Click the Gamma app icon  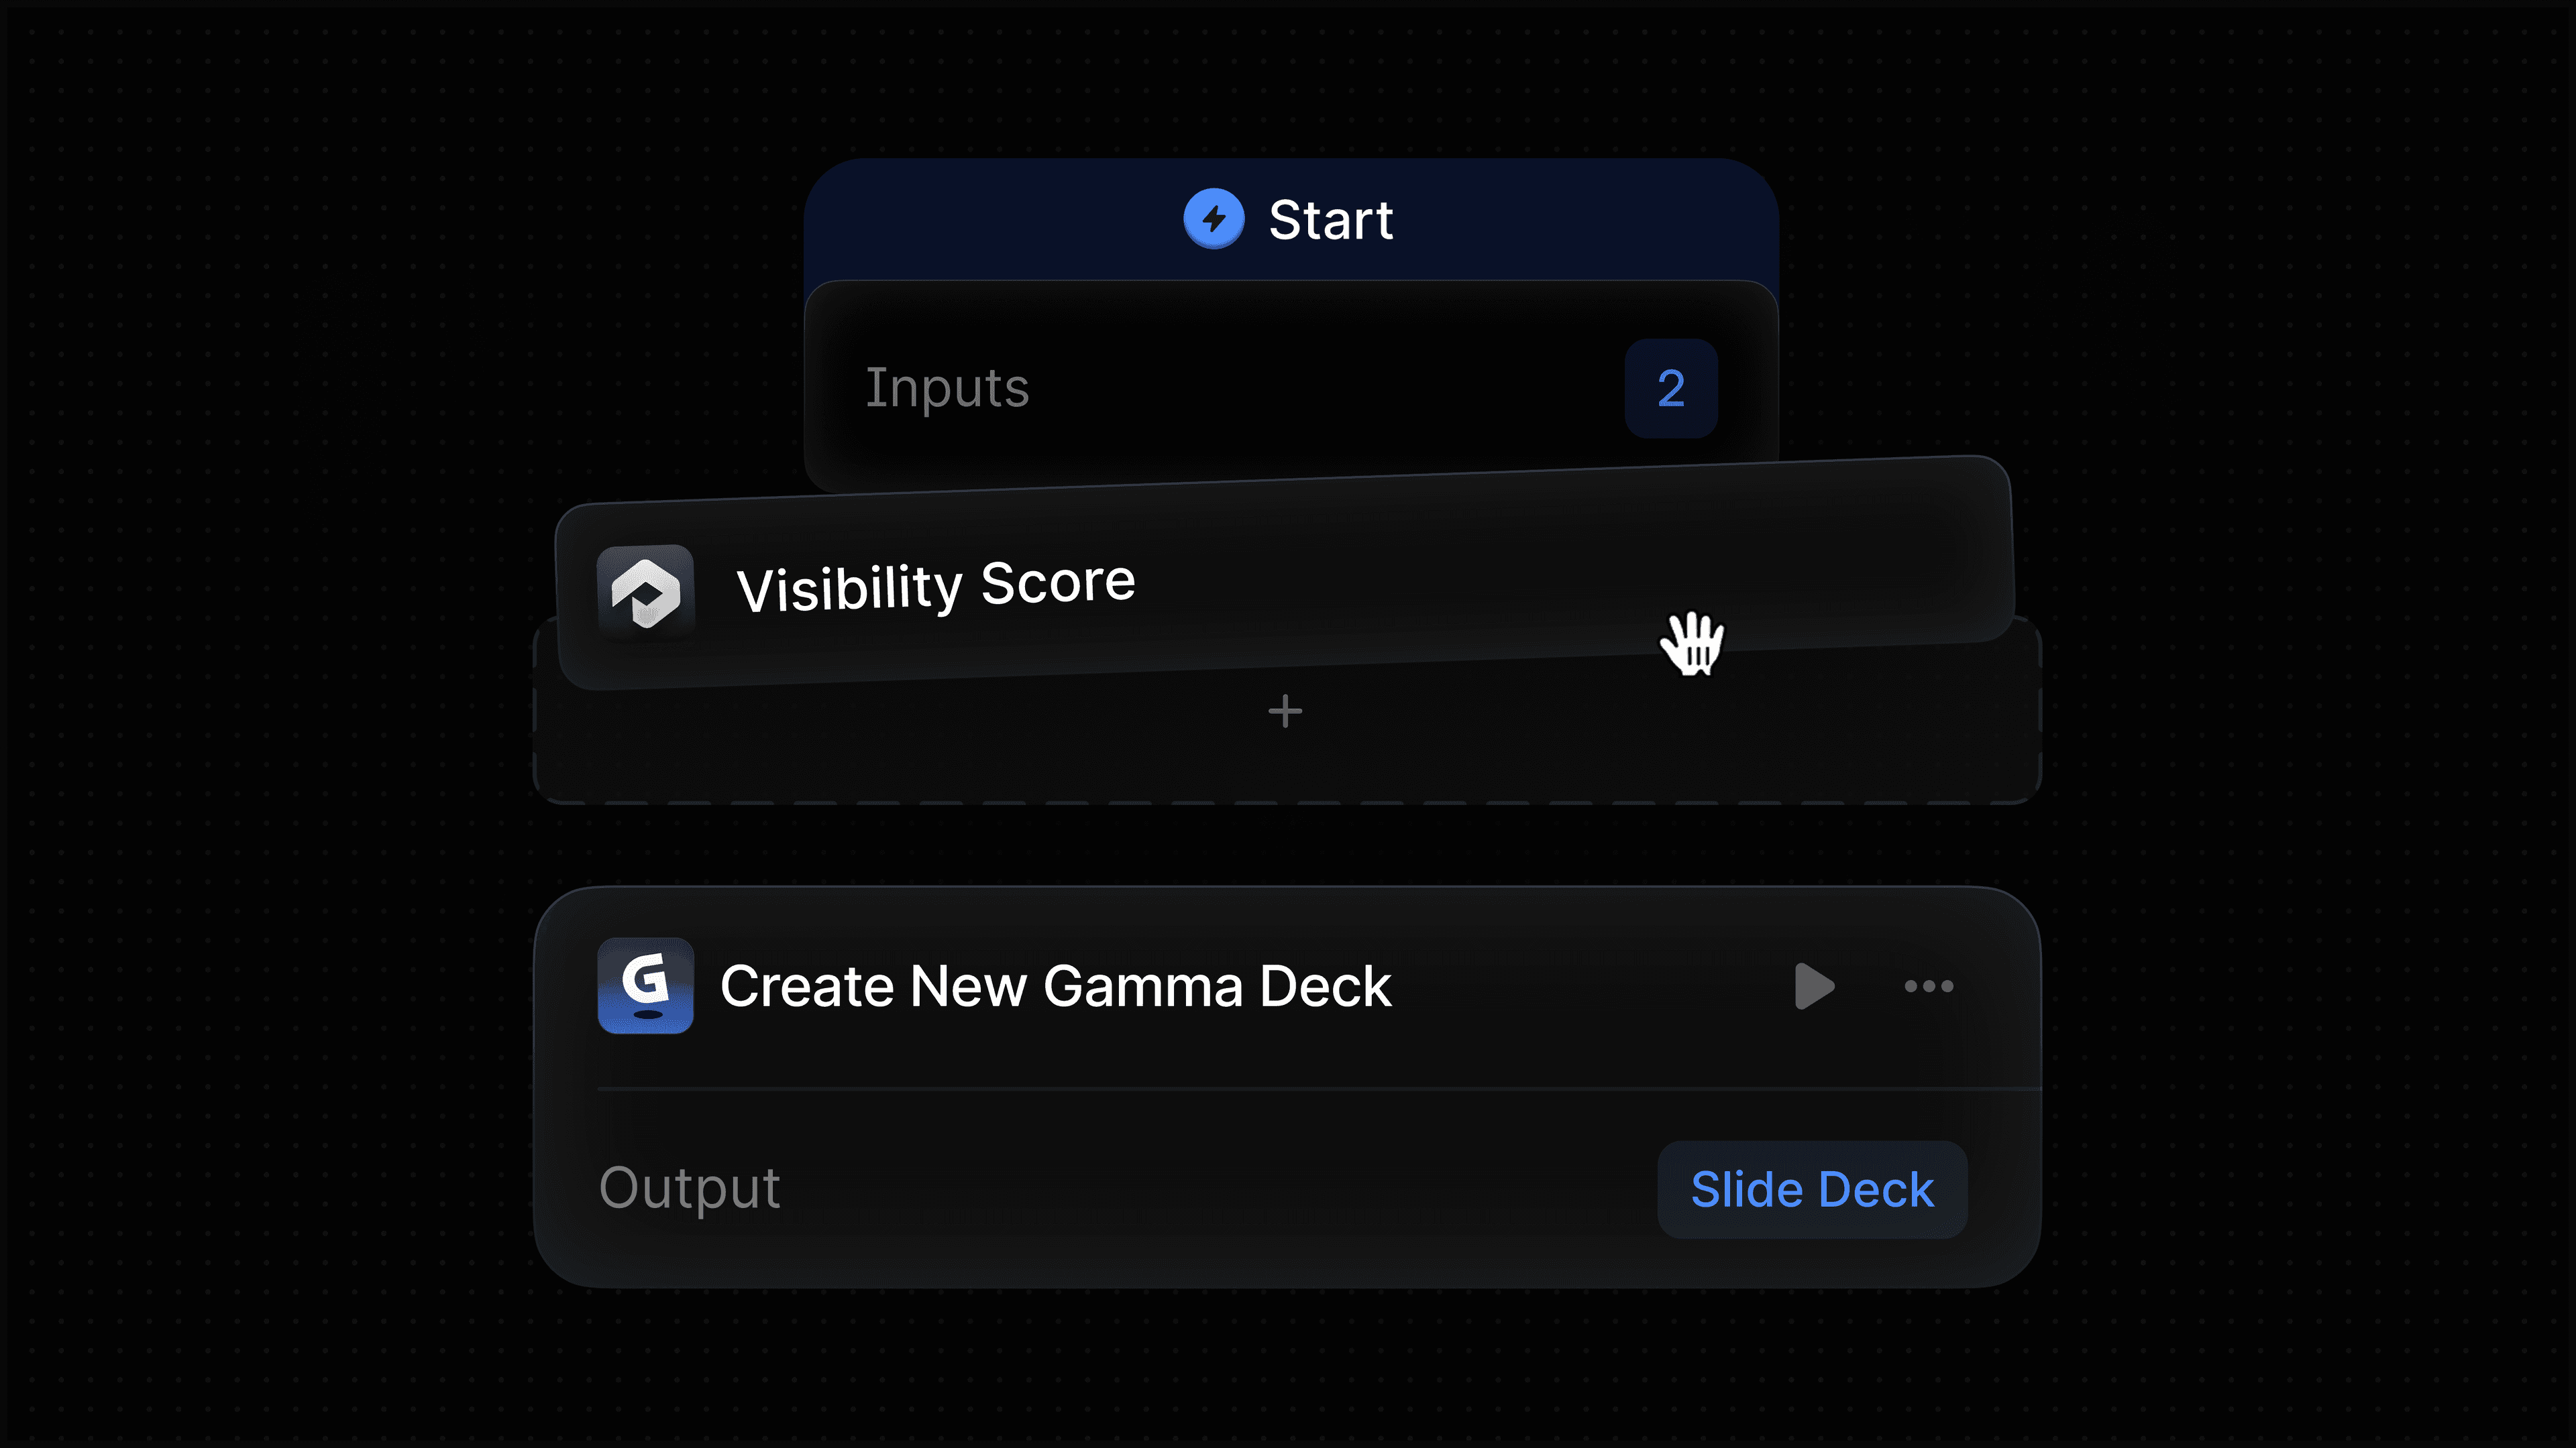click(x=645, y=986)
